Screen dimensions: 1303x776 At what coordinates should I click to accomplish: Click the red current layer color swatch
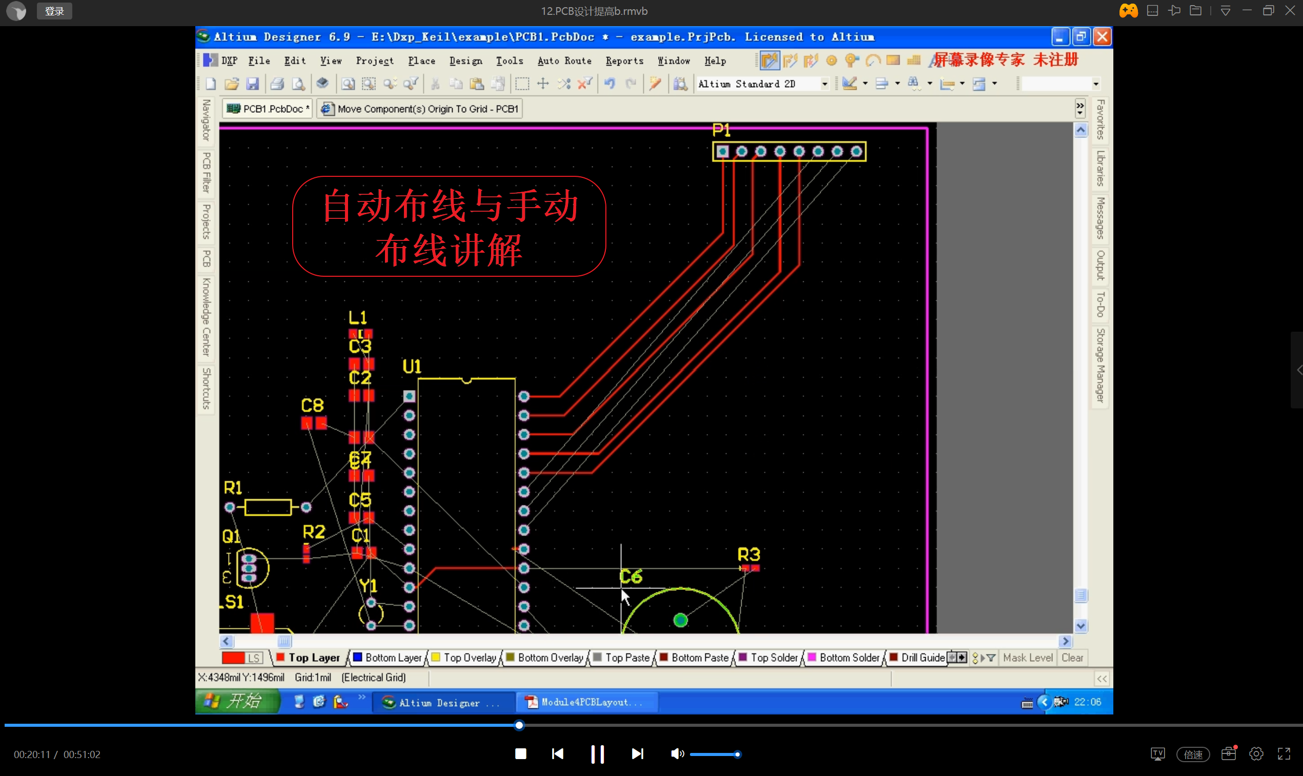pyautogui.click(x=233, y=658)
